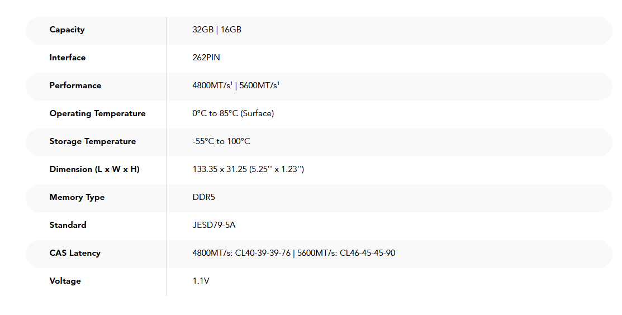Click the Performance row label
The height and width of the screenshot is (315, 622).
pyautogui.click(x=75, y=85)
